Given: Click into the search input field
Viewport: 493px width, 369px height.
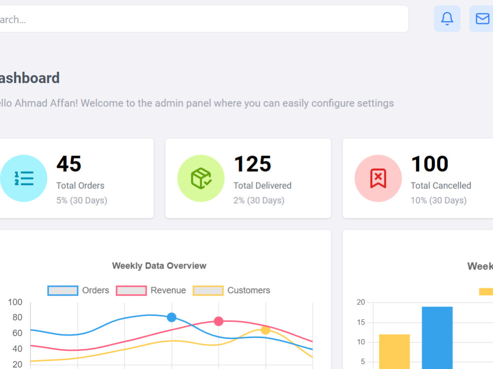Looking at the screenshot, I should tap(204, 19).
